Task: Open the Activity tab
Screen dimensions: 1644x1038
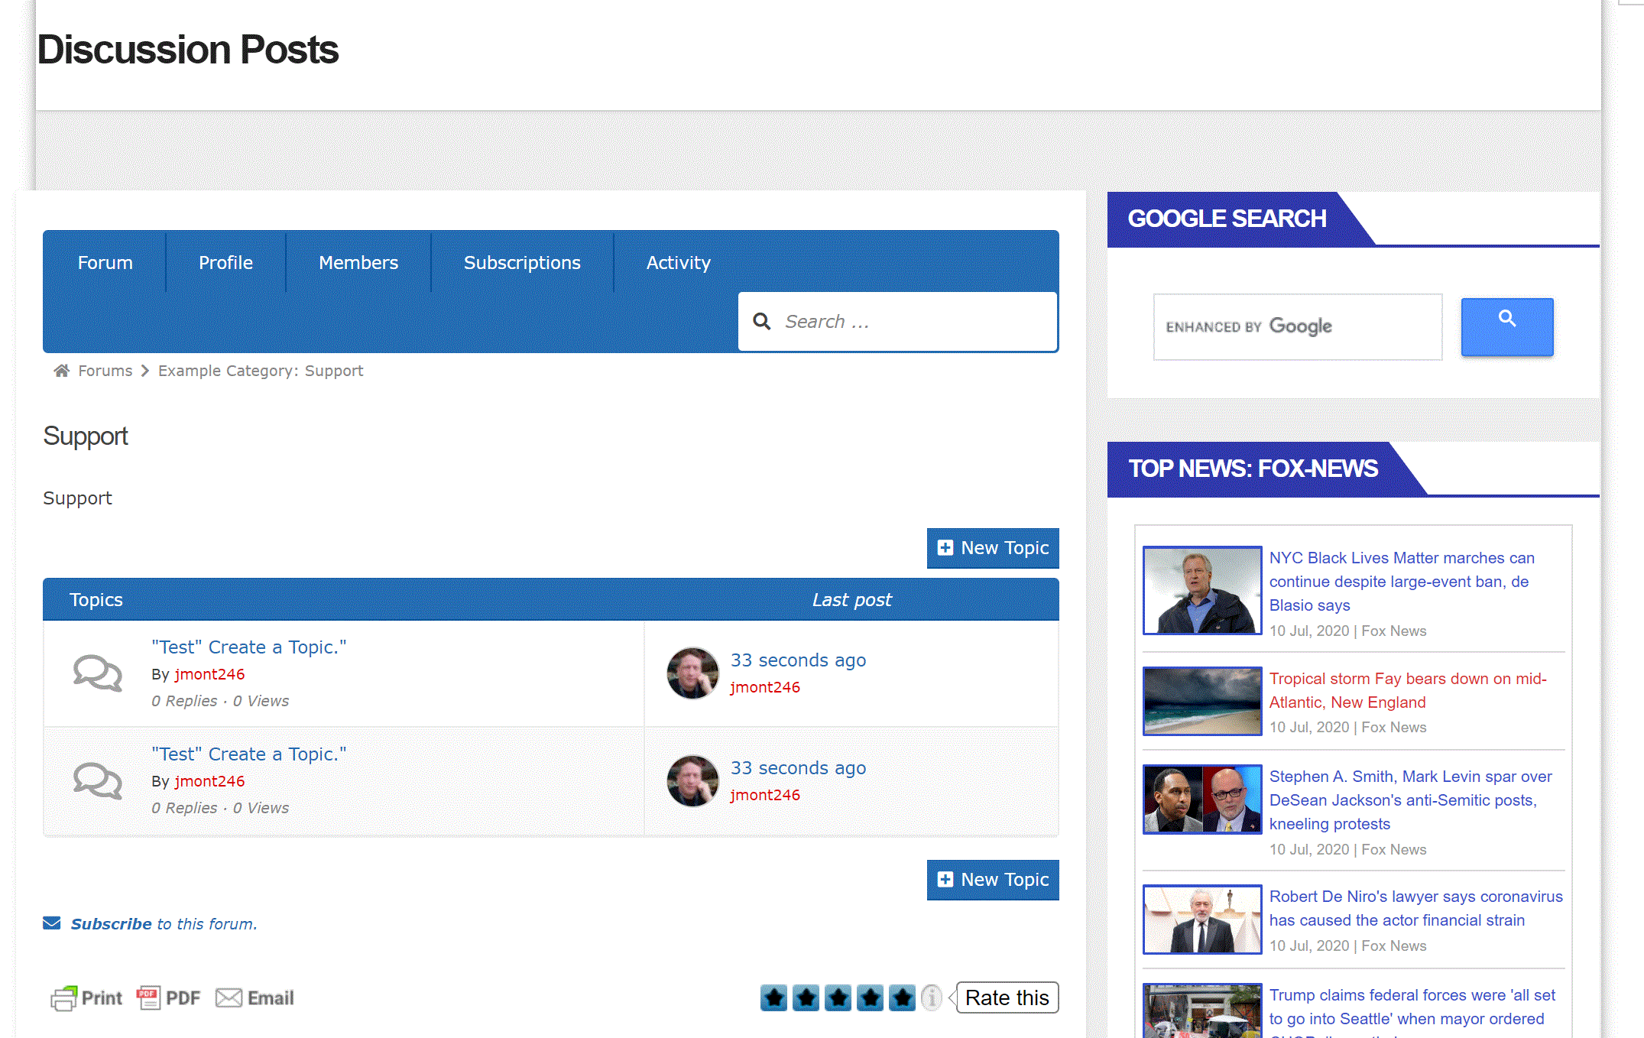Action: [x=678, y=263]
